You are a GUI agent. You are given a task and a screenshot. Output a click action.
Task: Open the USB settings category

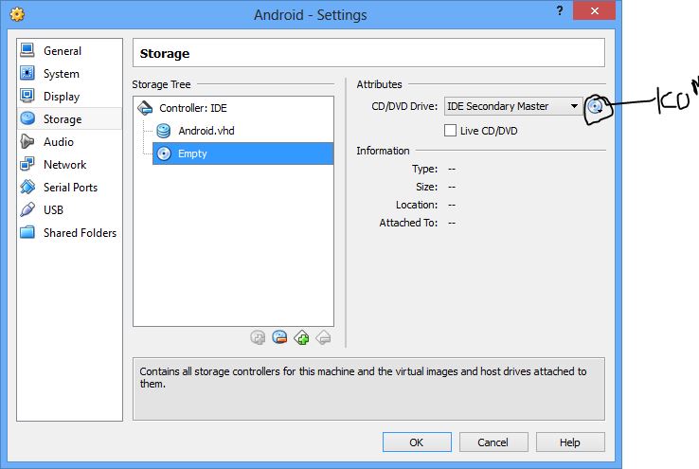click(x=69, y=210)
